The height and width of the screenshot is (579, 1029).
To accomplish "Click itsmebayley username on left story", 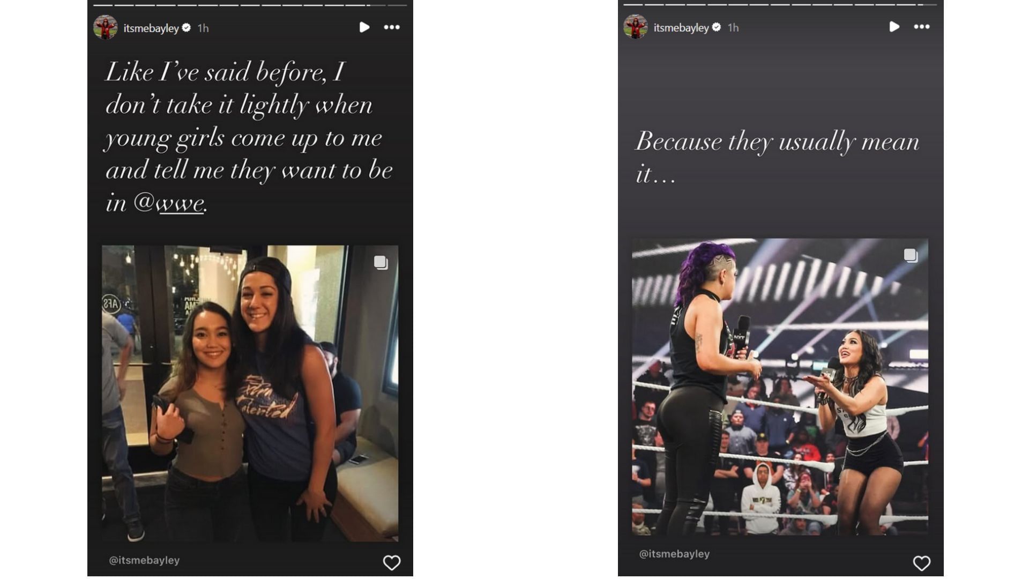I will pyautogui.click(x=151, y=28).
